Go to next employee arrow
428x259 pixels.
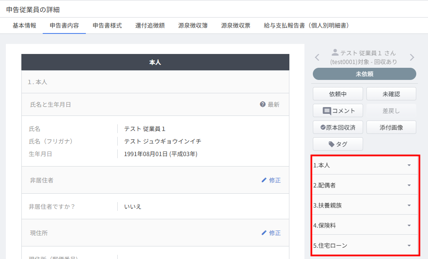412,57
